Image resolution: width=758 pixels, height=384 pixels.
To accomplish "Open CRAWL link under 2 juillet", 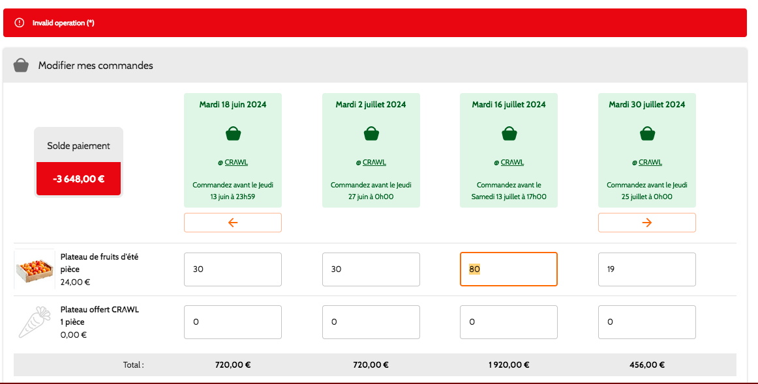I will click(374, 163).
